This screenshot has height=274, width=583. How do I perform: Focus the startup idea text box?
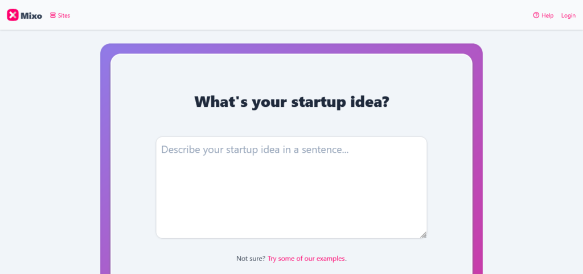291,193
